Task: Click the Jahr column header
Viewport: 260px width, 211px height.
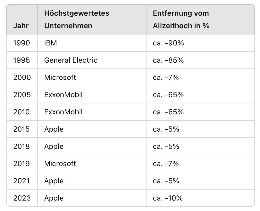Action: [x=21, y=26]
